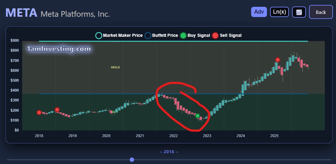Toggle the Adv advanced mode button
The height and width of the screenshot is (164, 336).
pos(259,12)
